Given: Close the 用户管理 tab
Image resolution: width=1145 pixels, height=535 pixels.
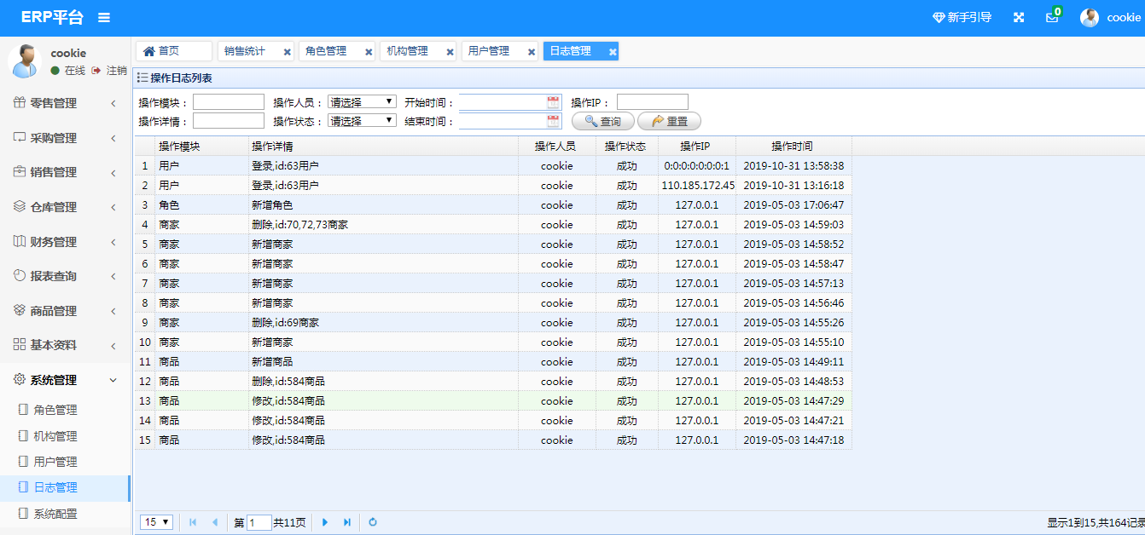Looking at the screenshot, I should point(532,52).
